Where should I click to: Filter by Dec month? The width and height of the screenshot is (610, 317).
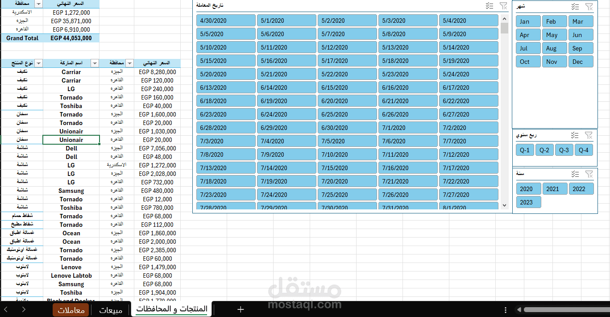581,62
